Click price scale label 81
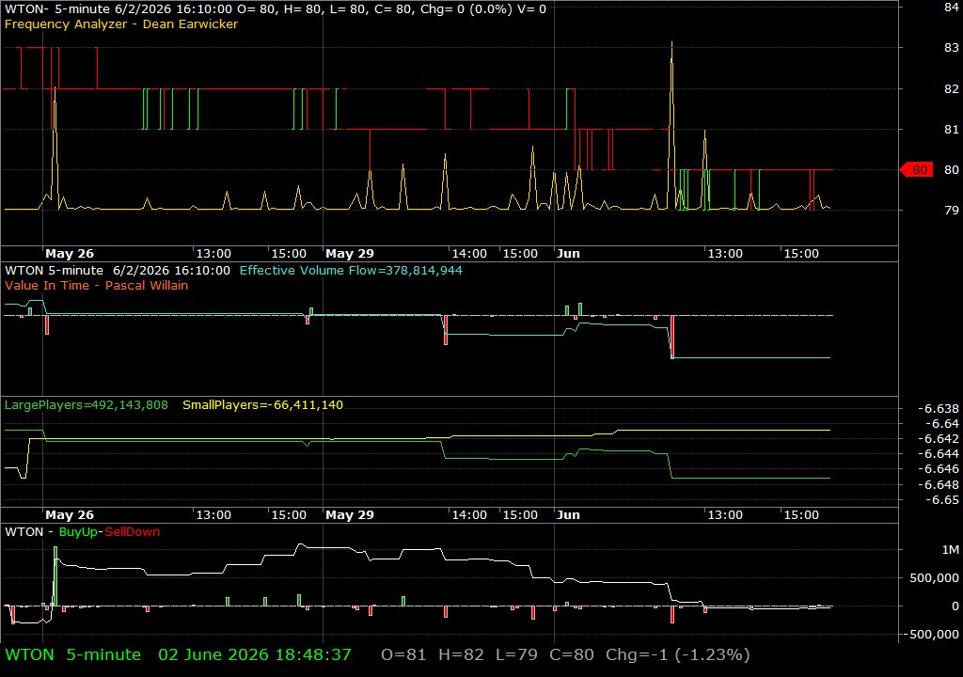 click(952, 130)
